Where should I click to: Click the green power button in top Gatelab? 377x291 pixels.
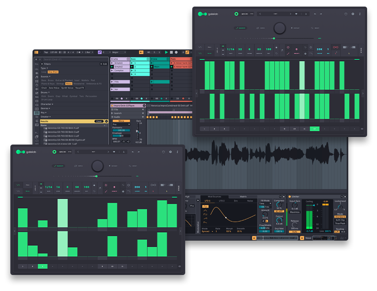(236, 14)
